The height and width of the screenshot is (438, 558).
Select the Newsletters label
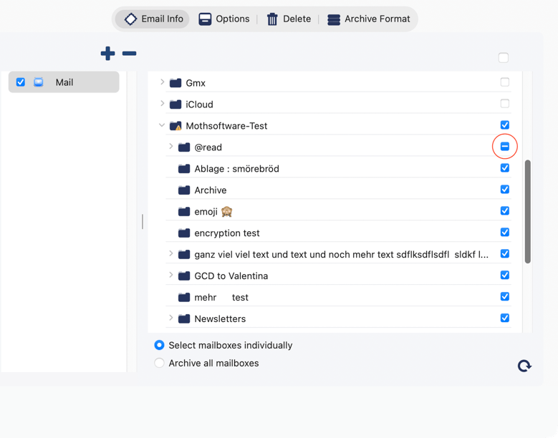pyautogui.click(x=220, y=319)
